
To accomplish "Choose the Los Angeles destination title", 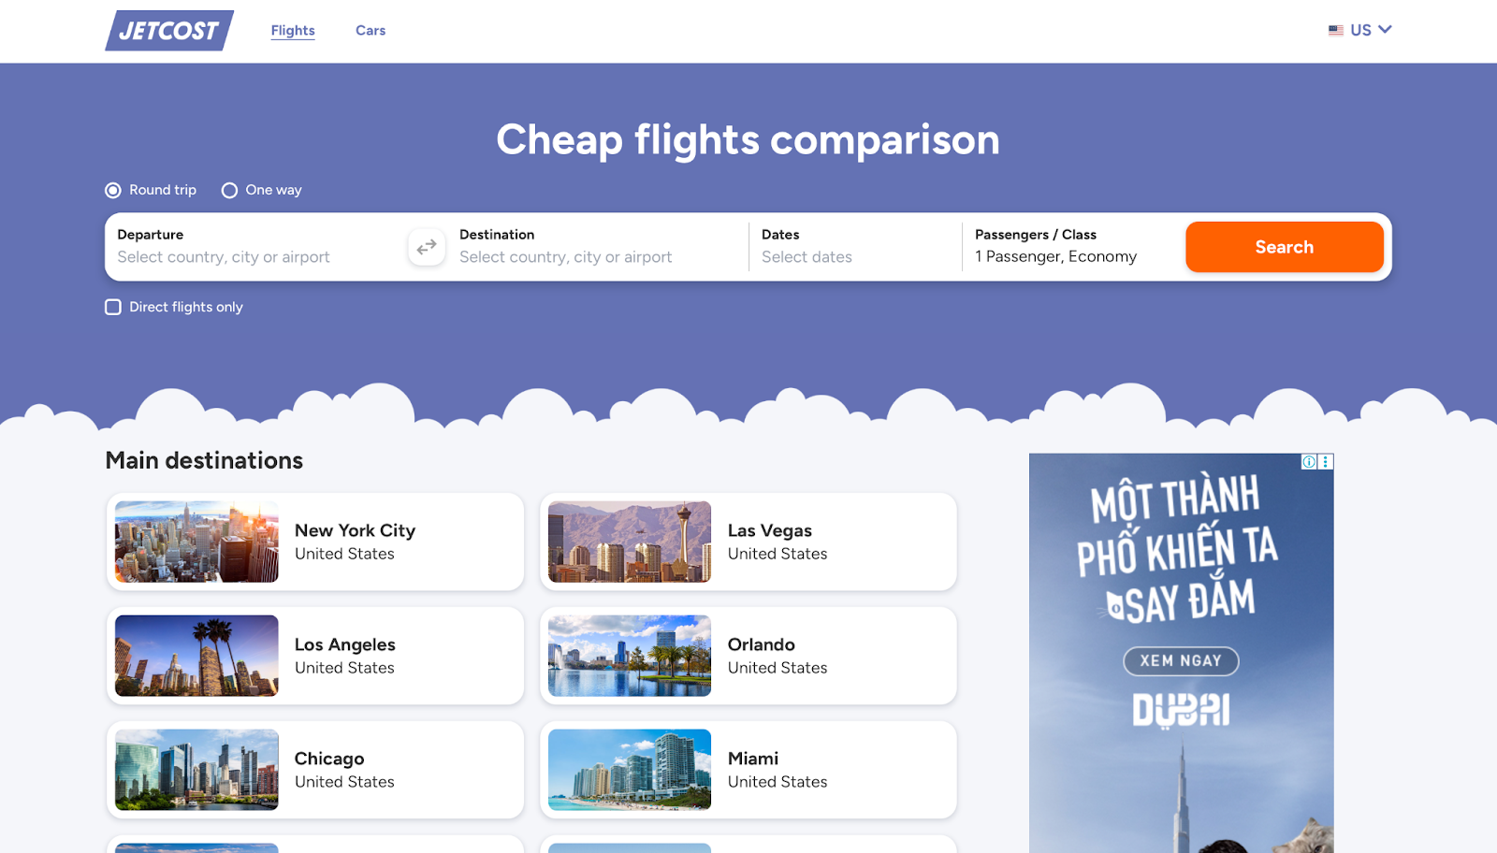I will pos(345,645).
